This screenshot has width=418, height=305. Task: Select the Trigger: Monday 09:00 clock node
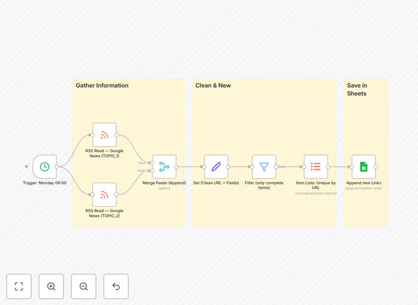45,167
